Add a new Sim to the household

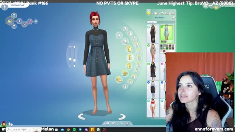click(10, 124)
